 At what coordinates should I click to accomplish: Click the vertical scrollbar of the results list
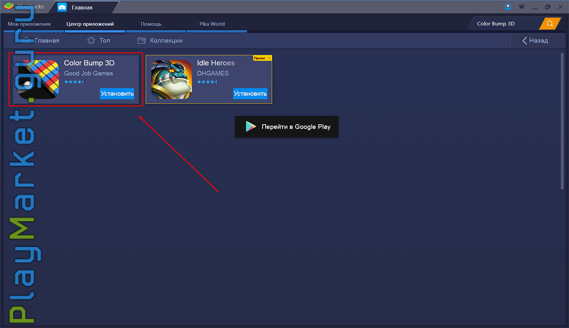click(x=562, y=121)
